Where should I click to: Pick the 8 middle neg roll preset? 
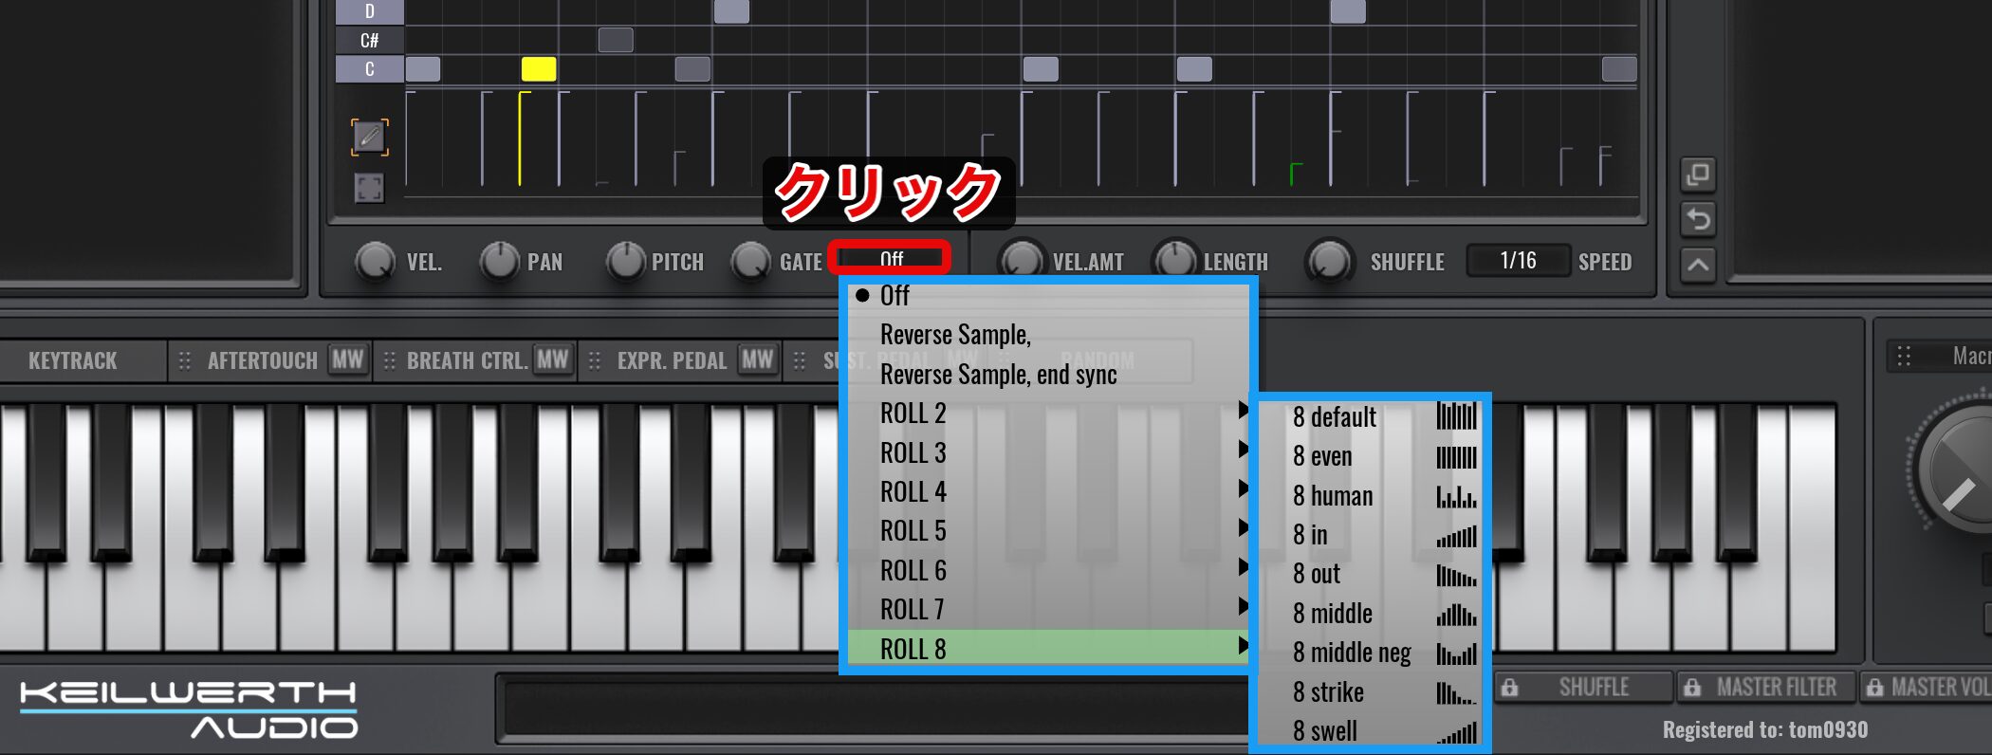1371,654
